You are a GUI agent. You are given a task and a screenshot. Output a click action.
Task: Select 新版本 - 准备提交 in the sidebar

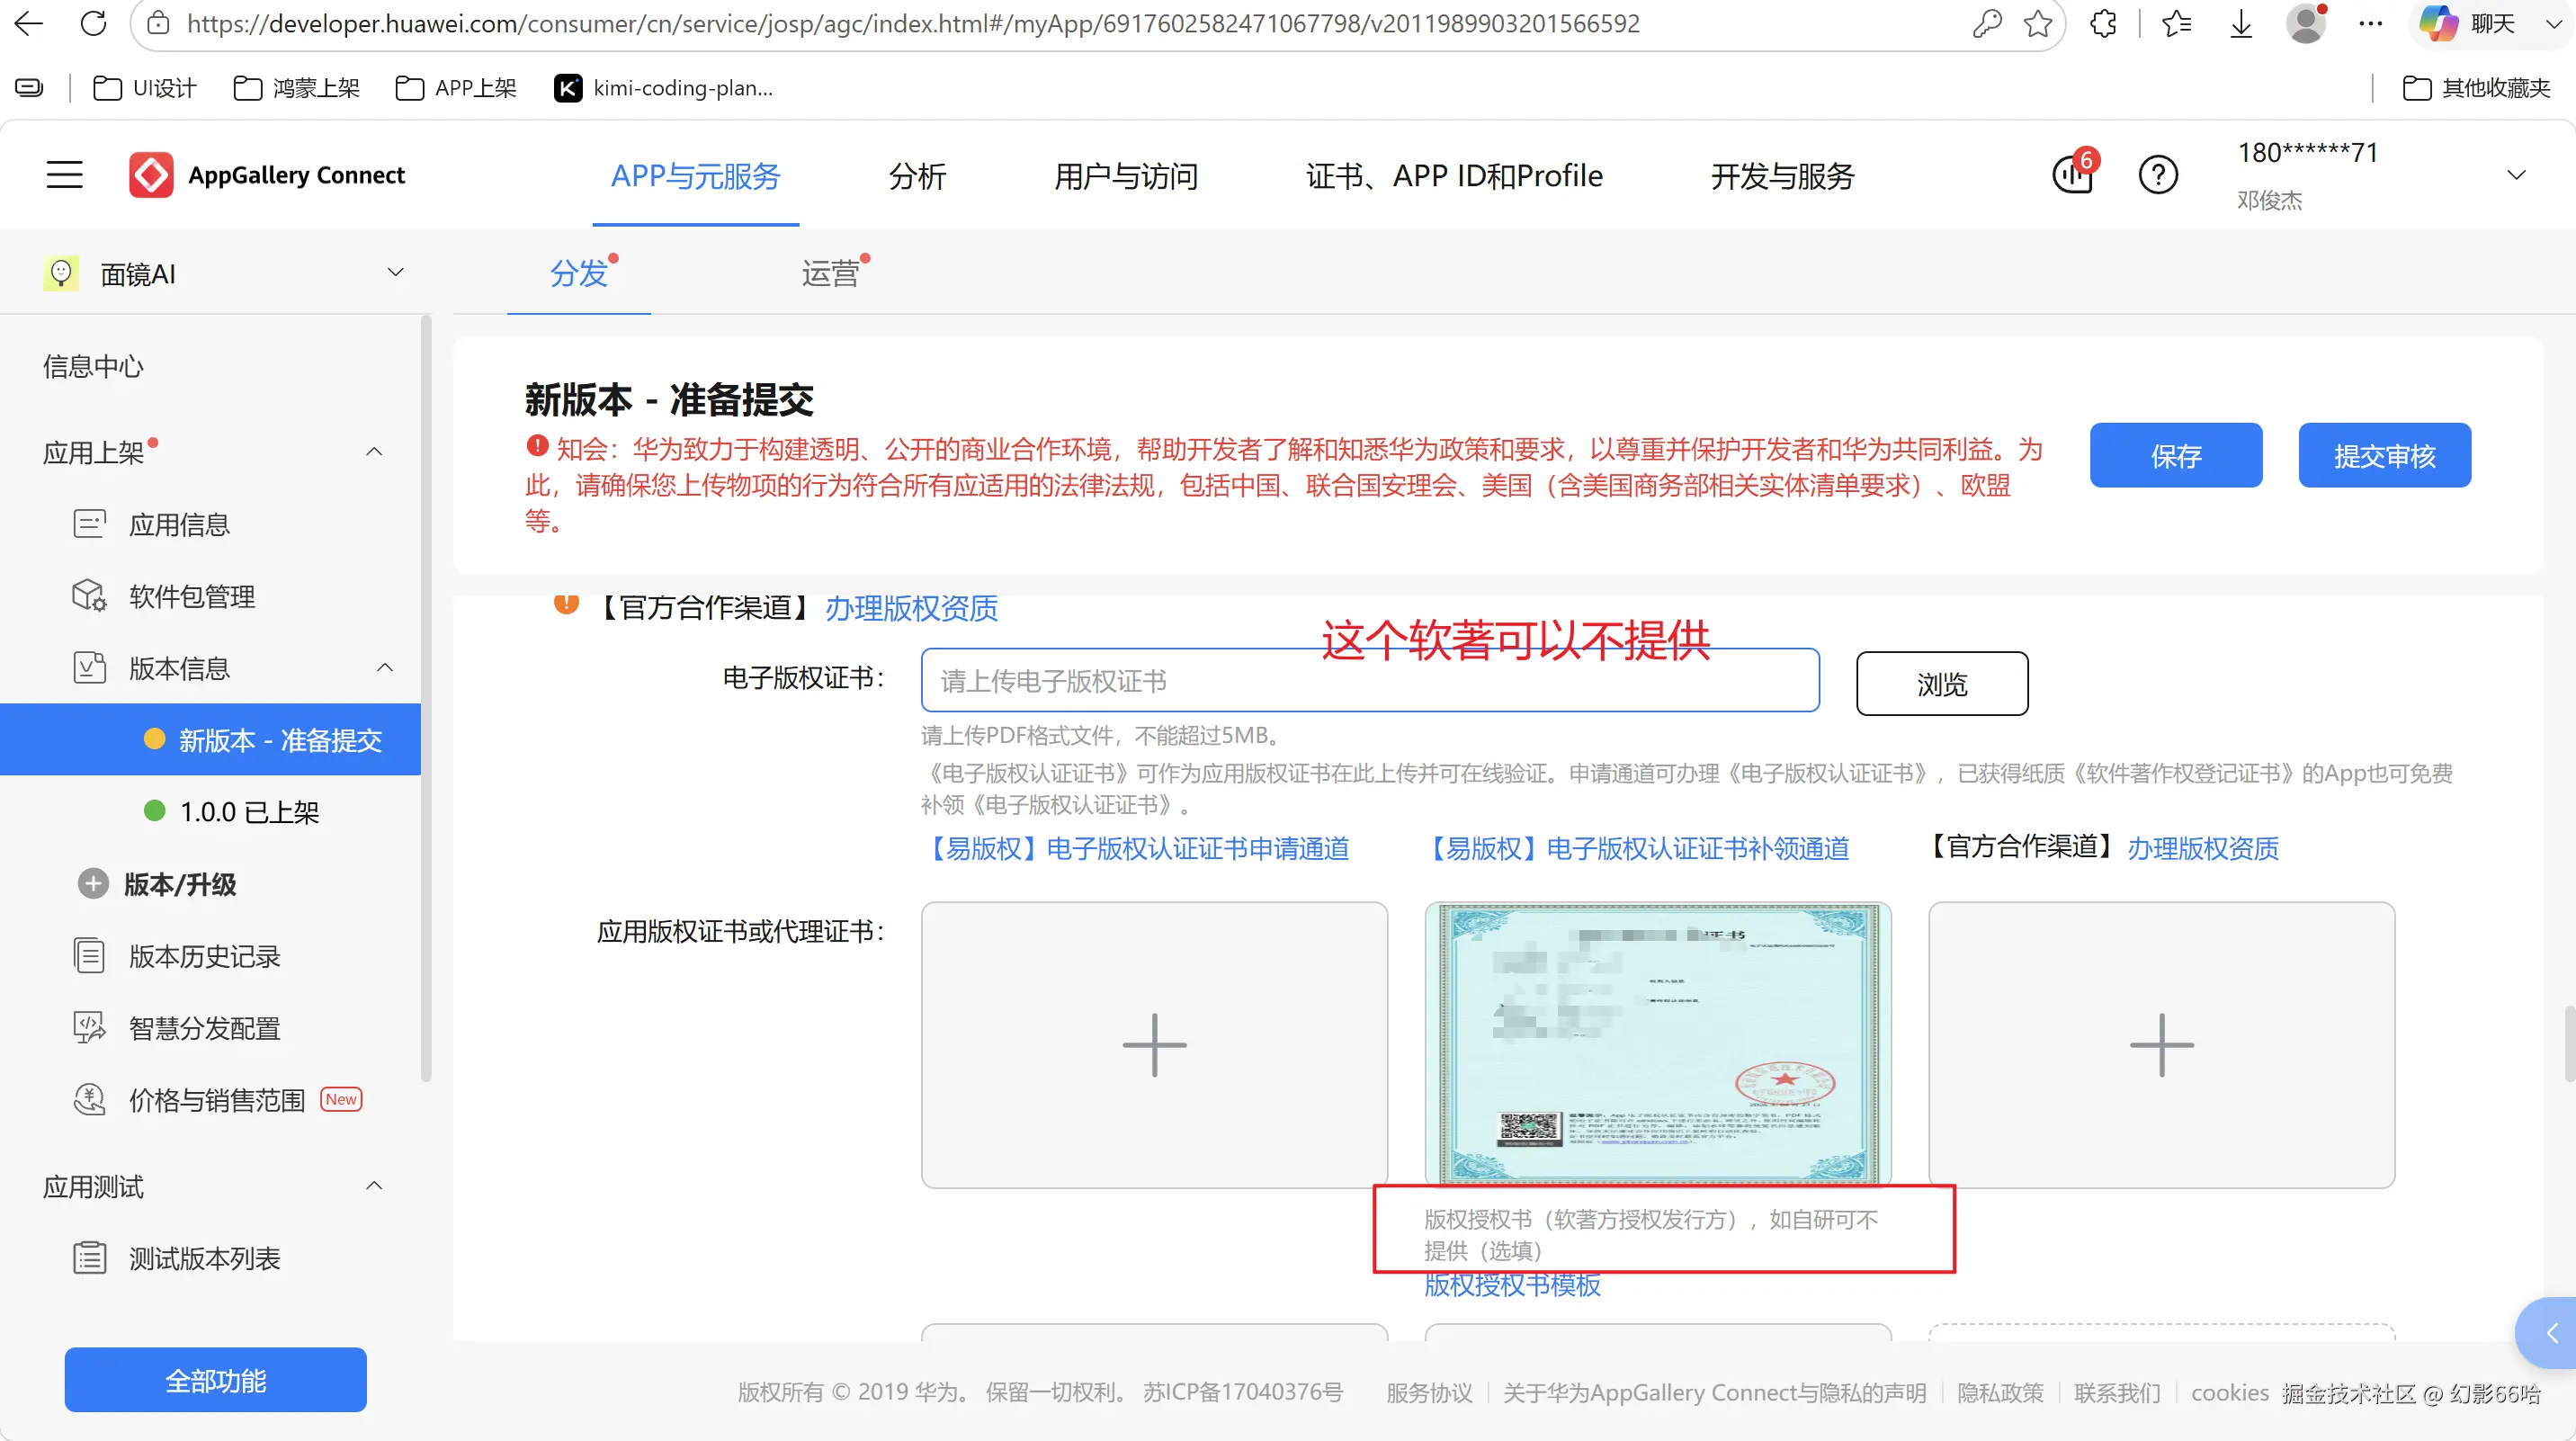[x=210, y=740]
